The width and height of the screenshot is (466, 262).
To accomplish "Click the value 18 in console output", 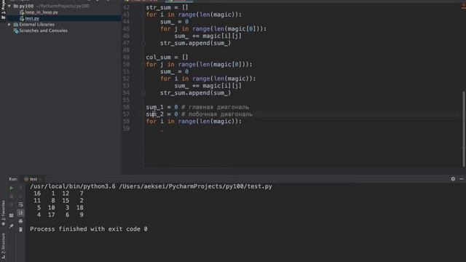I will click(80, 207).
